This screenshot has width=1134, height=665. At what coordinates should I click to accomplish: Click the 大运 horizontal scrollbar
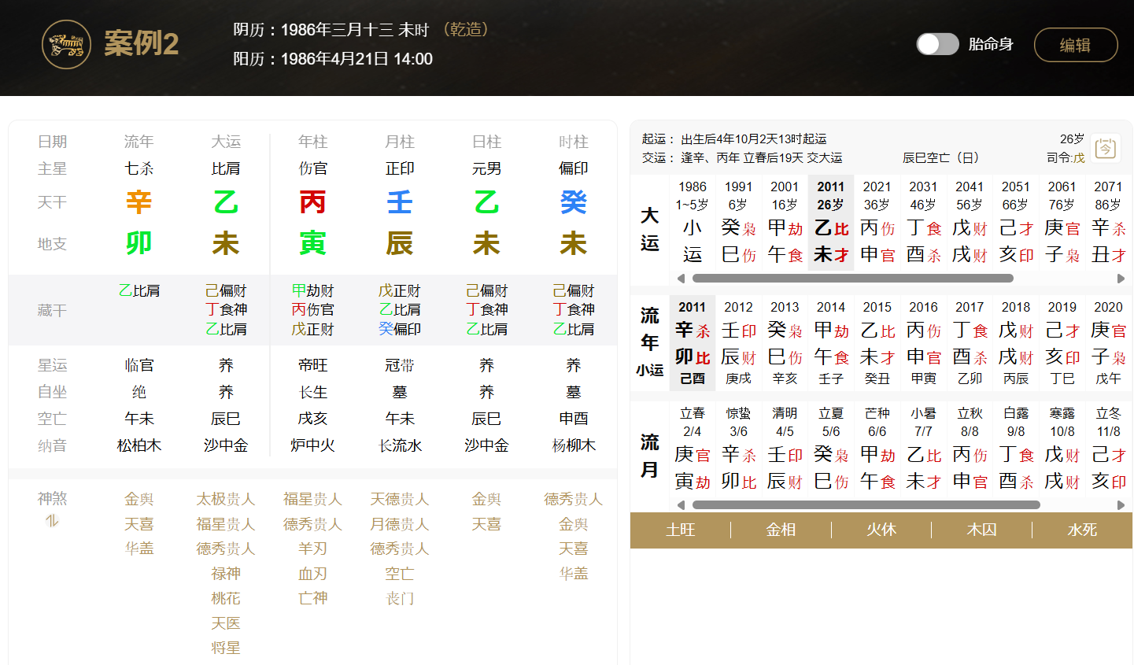(x=852, y=279)
